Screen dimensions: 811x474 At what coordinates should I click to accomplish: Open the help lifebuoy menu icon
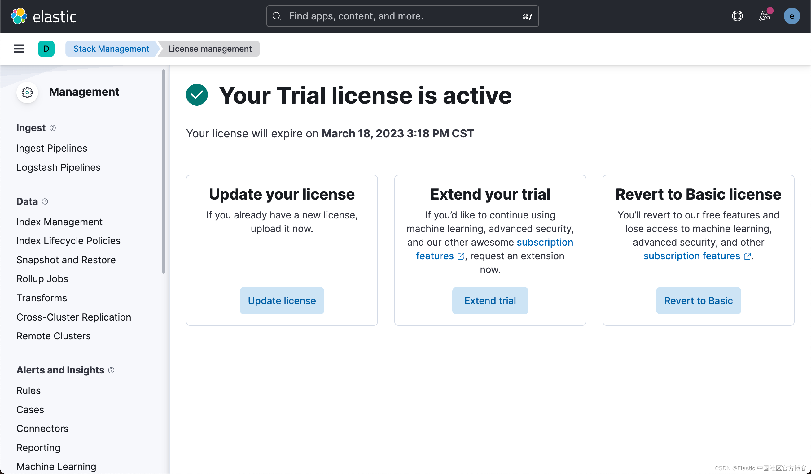737,16
